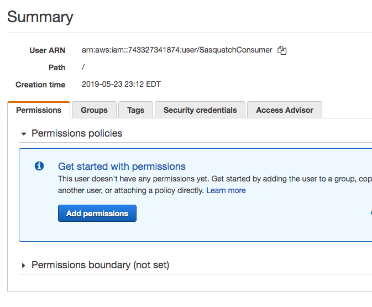Click the Get started with permissions heading

[x=122, y=166]
